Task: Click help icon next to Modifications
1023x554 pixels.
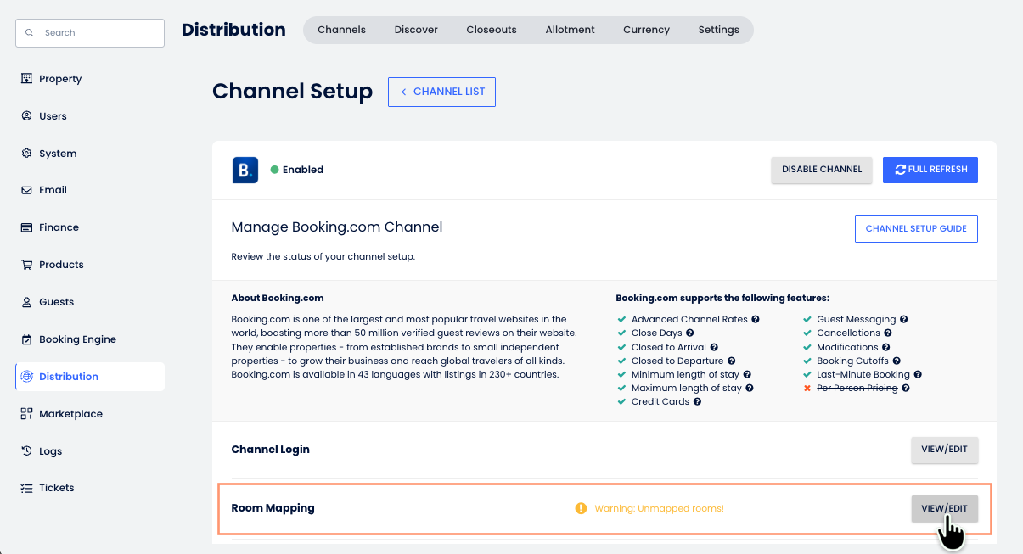Action: pyautogui.click(x=885, y=347)
